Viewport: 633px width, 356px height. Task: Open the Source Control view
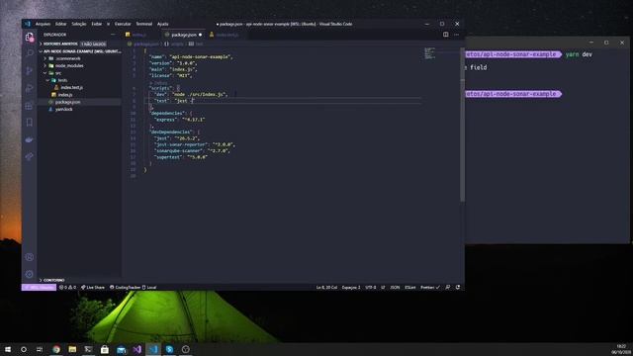point(29,71)
